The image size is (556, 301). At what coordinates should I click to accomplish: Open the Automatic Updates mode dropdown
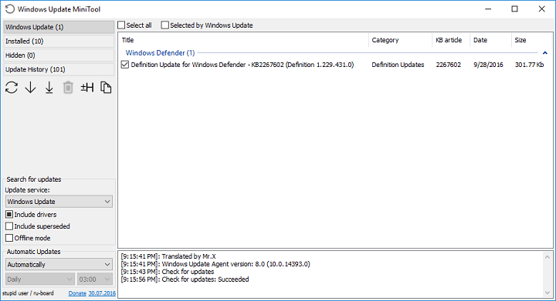tap(59, 265)
